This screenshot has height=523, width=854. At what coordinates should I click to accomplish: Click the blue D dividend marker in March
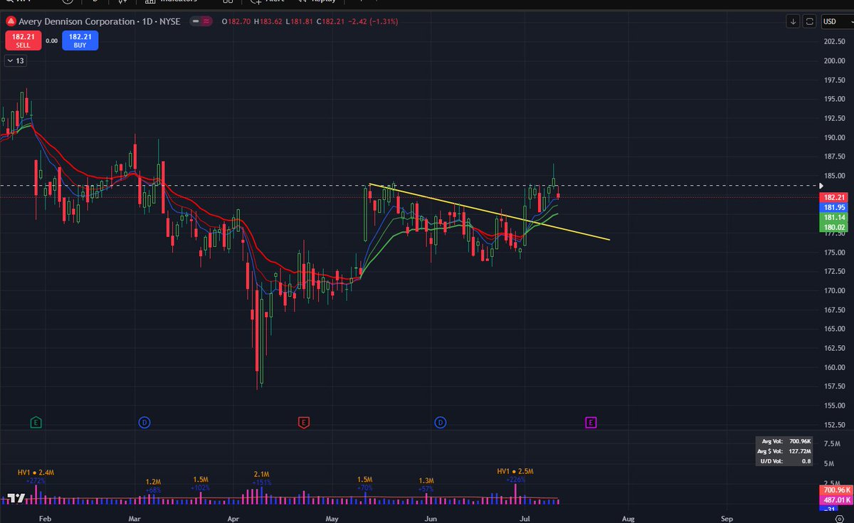(144, 423)
